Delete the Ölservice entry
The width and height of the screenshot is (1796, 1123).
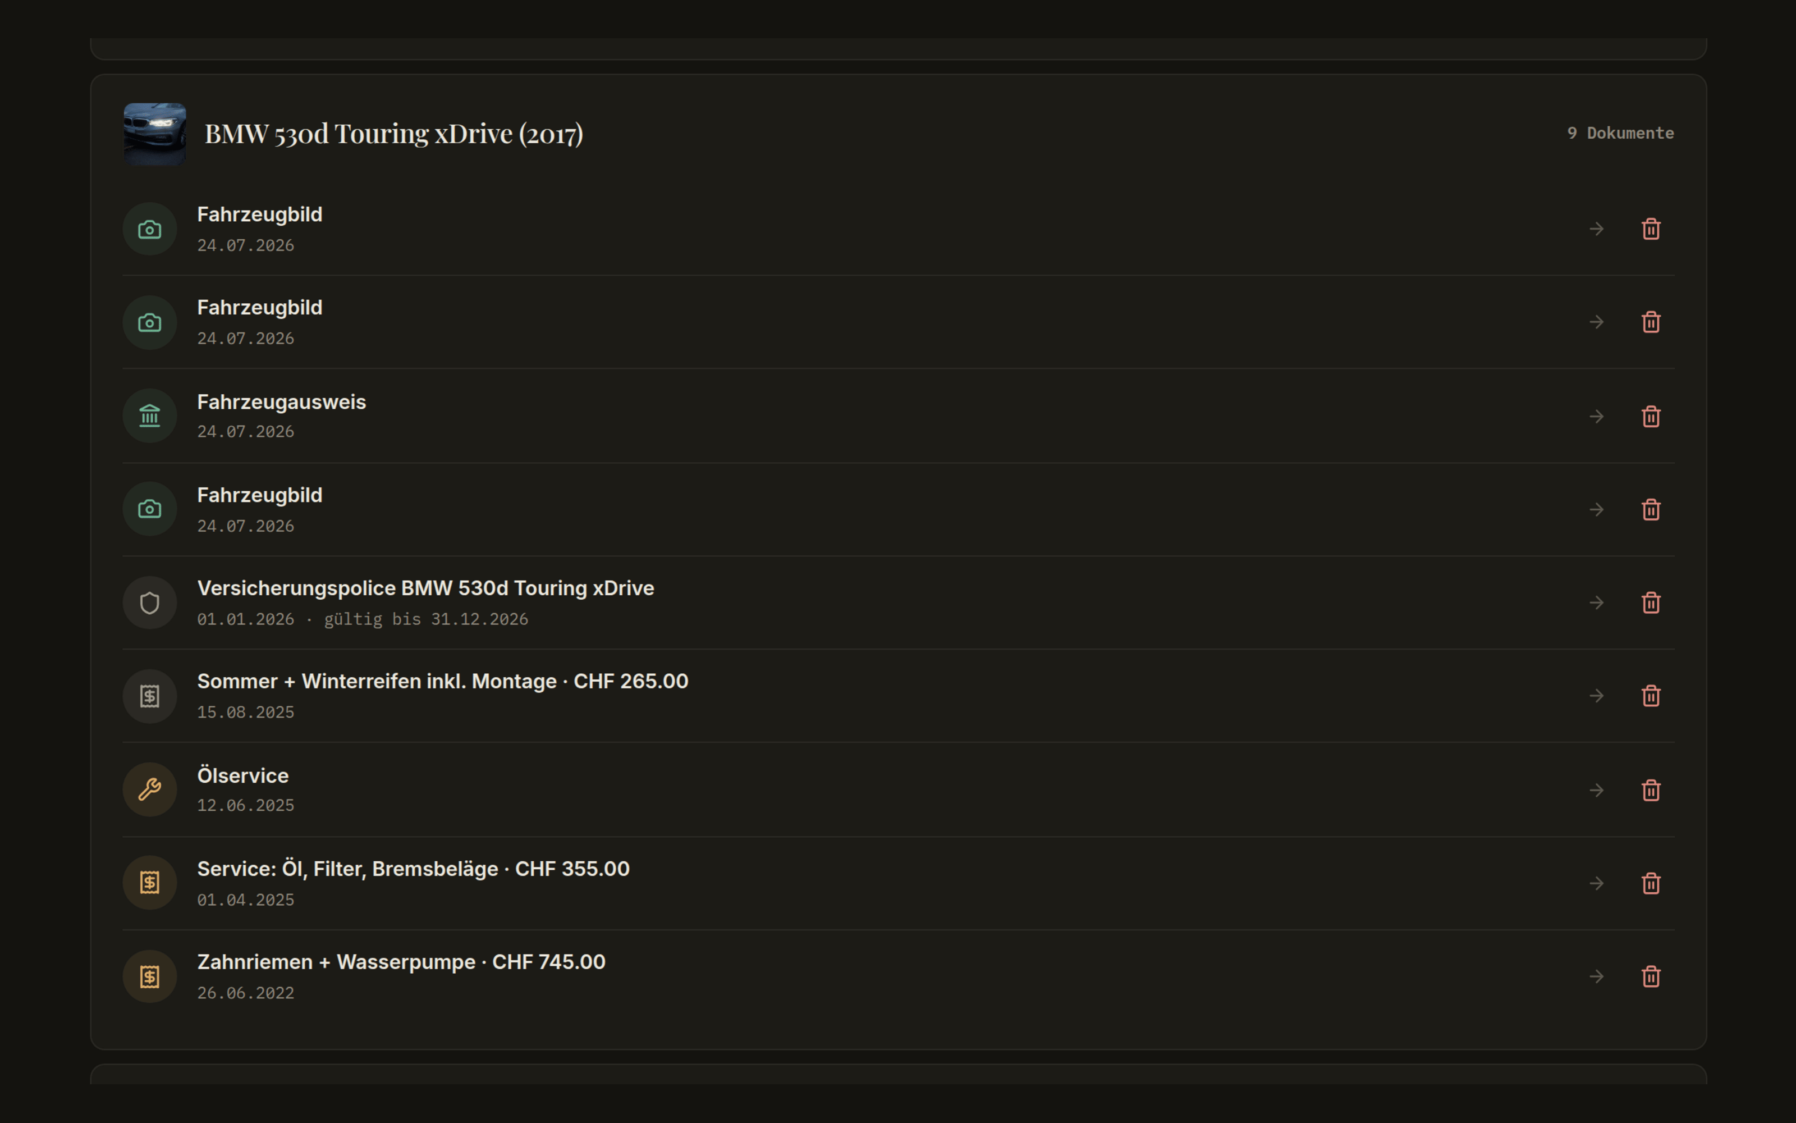tap(1651, 790)
